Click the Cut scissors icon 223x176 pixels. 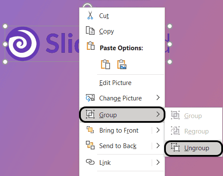click(x=90, y=15)
